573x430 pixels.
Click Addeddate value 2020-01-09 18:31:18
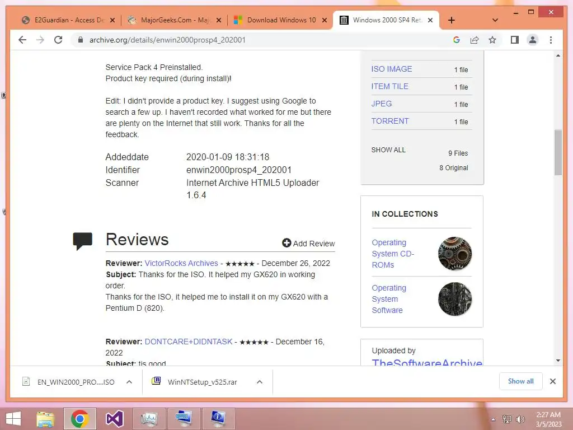pos(228,157)
